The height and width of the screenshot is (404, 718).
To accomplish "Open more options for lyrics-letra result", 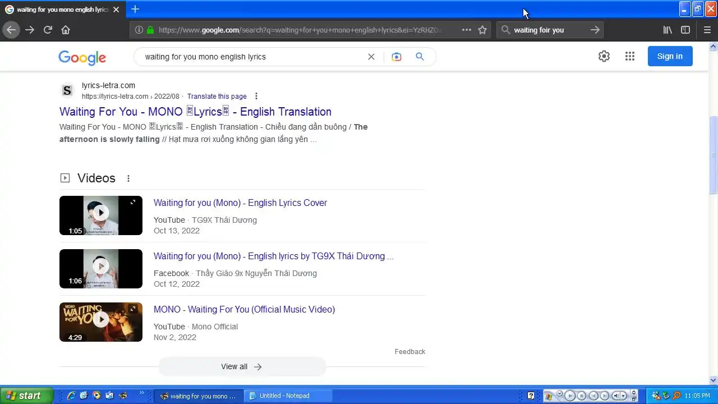I will 256,97.
